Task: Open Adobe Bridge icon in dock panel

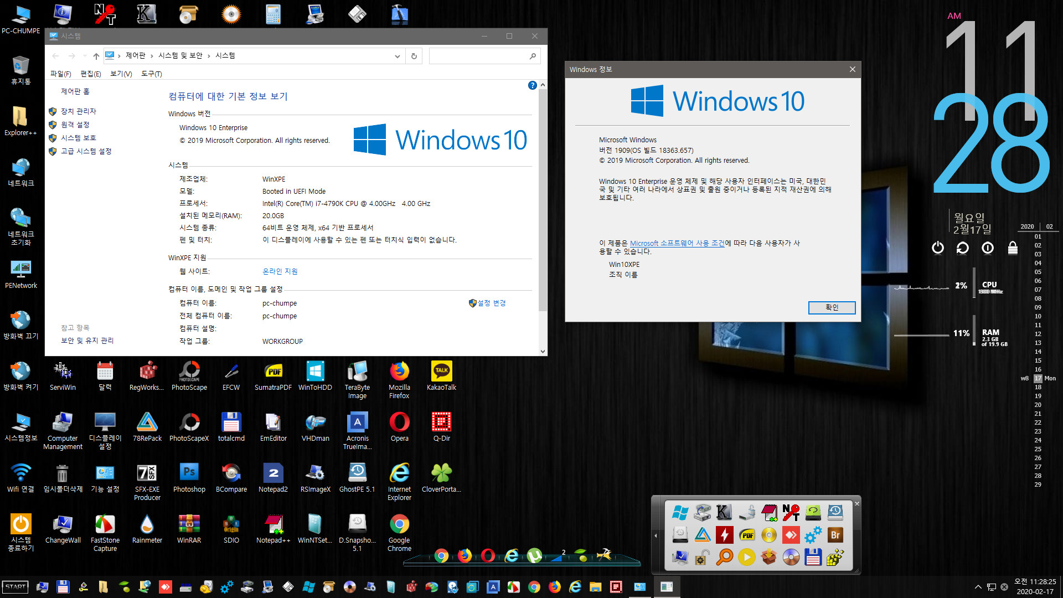Action: tap(835, 535)
